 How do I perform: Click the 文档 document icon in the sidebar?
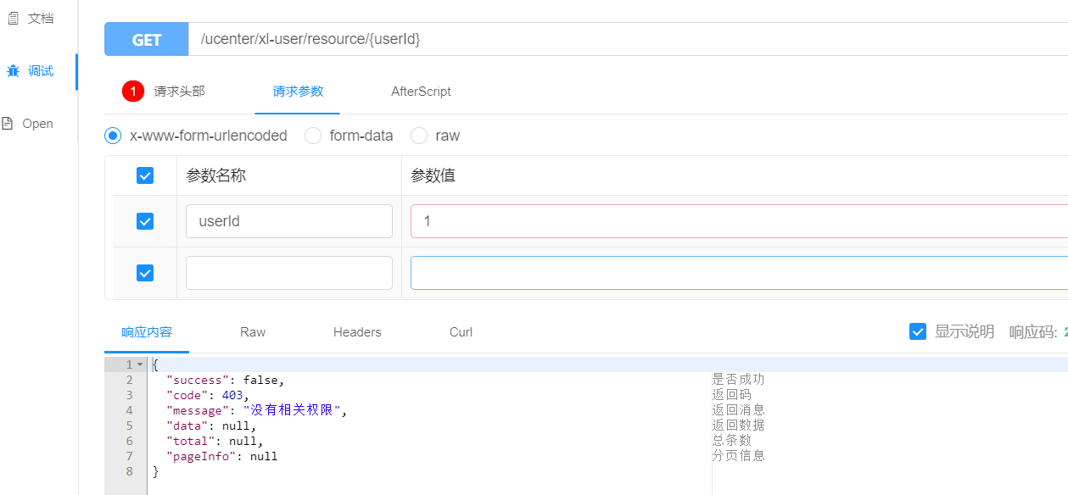click(12, 18)
